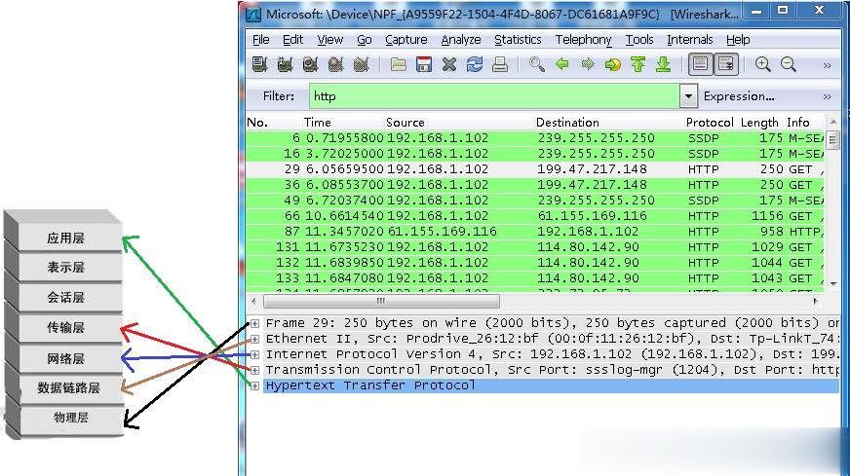Show more main toolbar items chevron
The height and width of the screenshot is (476, 850).
point(827,65)
